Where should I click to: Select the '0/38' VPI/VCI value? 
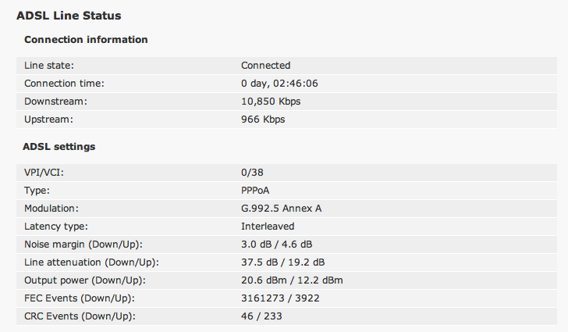pos(252,173)
